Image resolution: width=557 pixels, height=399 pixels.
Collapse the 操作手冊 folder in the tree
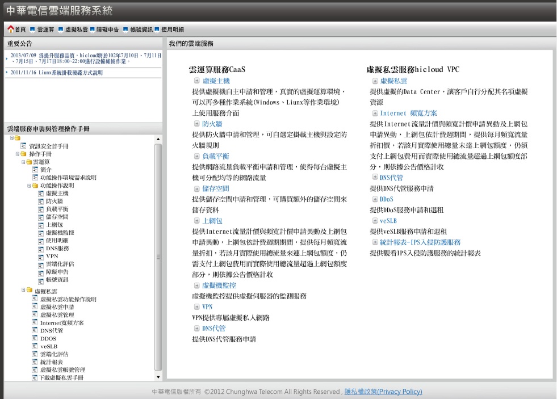18,154
